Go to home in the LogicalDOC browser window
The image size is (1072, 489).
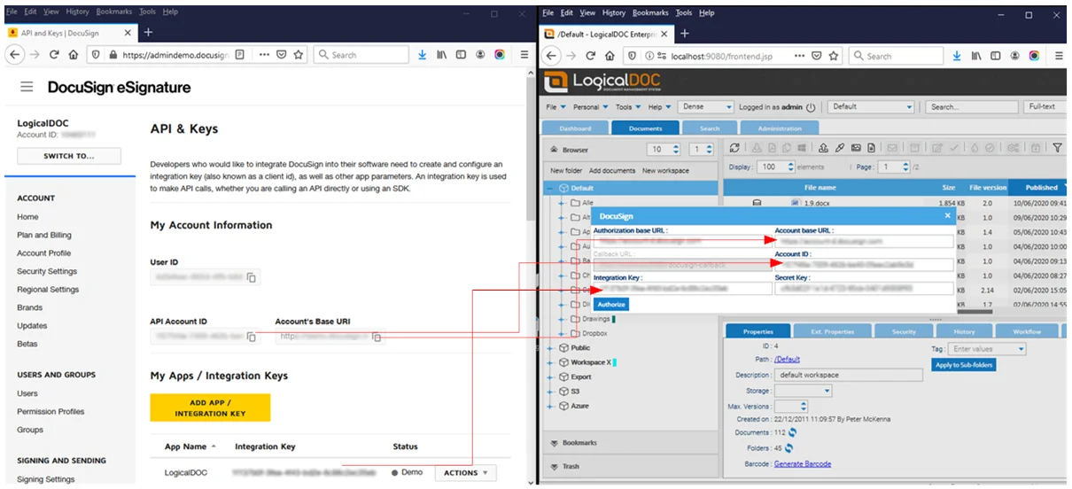[x=610, y=55]
